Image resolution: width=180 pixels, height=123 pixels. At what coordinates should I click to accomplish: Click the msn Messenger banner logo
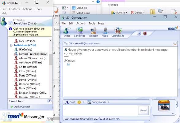click(x=26, y=116)
